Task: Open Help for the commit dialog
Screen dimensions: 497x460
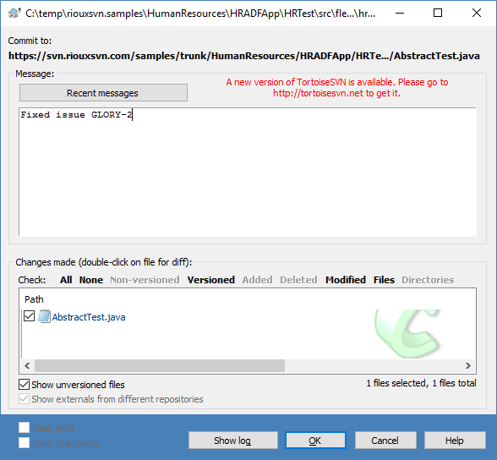Action: [455, 441]
